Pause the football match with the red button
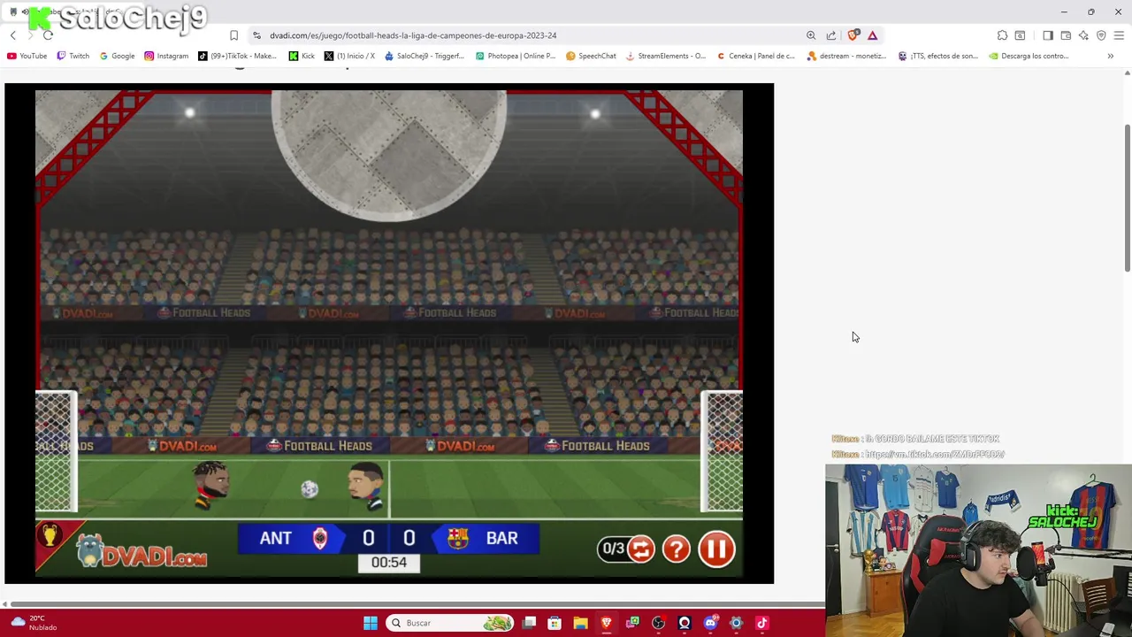Image resolution: width=1132 pixels, height=637 pixels. (716, 549)
